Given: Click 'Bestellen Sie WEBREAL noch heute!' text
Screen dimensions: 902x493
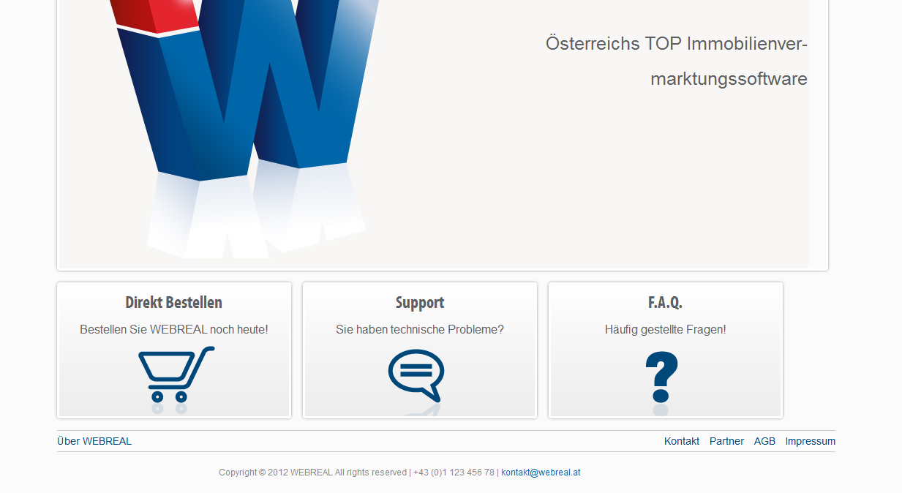Looking at the screenshot, I should (174, 330).
